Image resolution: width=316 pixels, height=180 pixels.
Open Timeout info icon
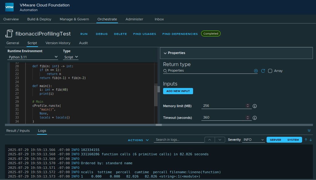tap(255, 118)
